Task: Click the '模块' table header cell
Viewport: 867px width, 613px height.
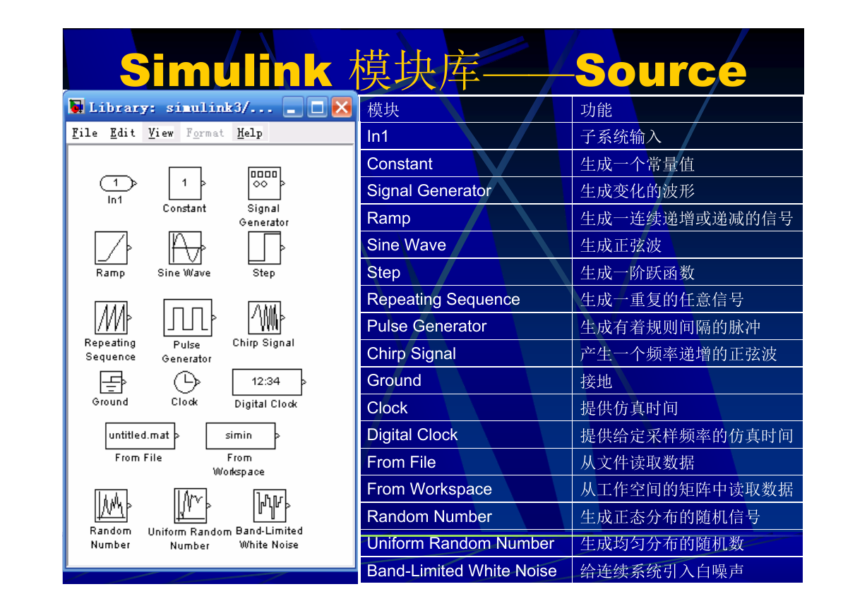Action: pyautogui.click(x=466, y=109)
